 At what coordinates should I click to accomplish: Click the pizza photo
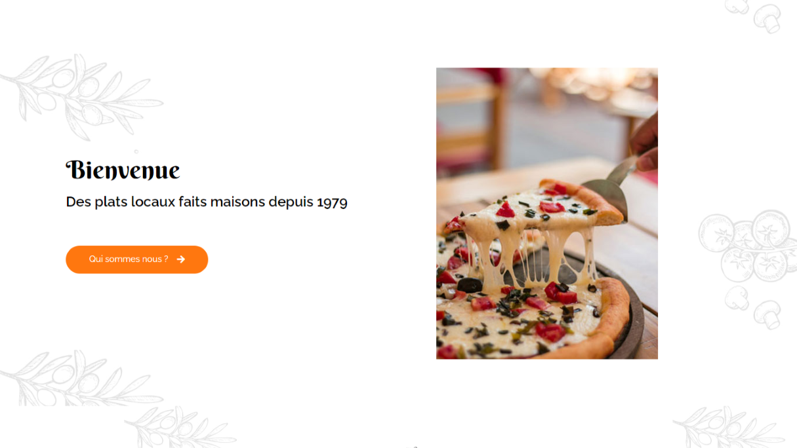pos(547,214)
